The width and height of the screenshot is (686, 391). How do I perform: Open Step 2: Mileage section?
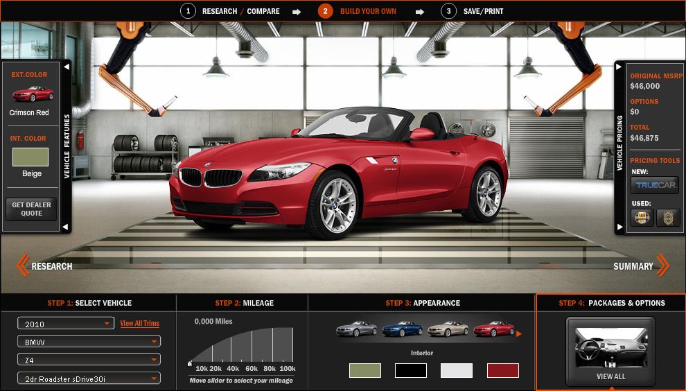click(244, 303)
